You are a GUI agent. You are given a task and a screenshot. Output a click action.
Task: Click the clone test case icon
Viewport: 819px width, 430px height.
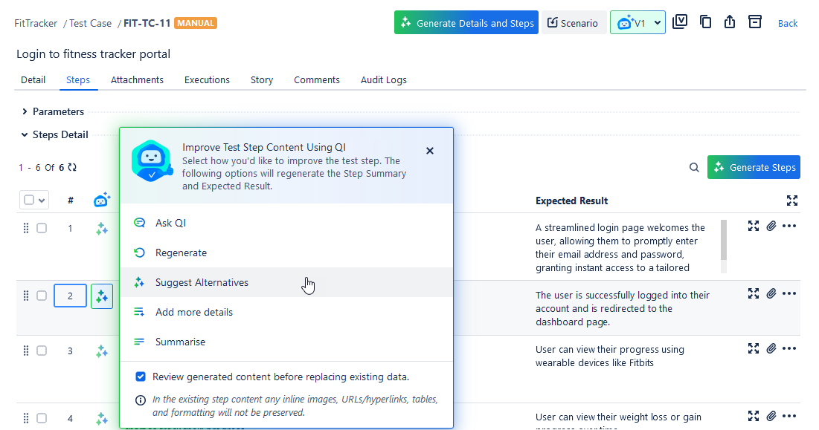705,22
